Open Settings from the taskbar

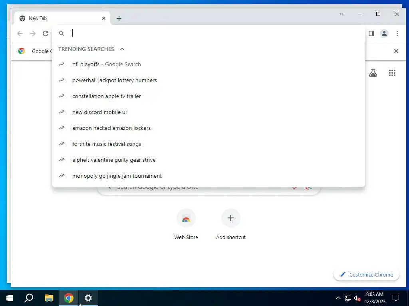pyautogui.click(x=88, y=298)
